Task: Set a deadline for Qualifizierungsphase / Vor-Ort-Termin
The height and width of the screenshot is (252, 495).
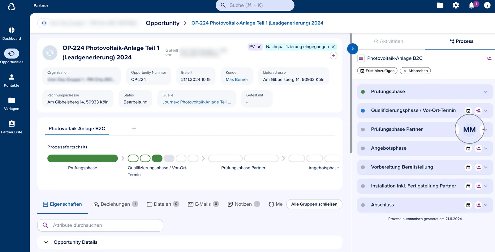Action: click(x=468, y=111)
